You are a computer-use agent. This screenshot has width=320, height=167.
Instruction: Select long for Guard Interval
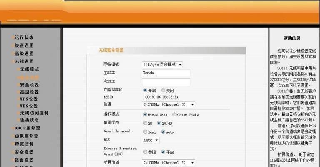145,132
